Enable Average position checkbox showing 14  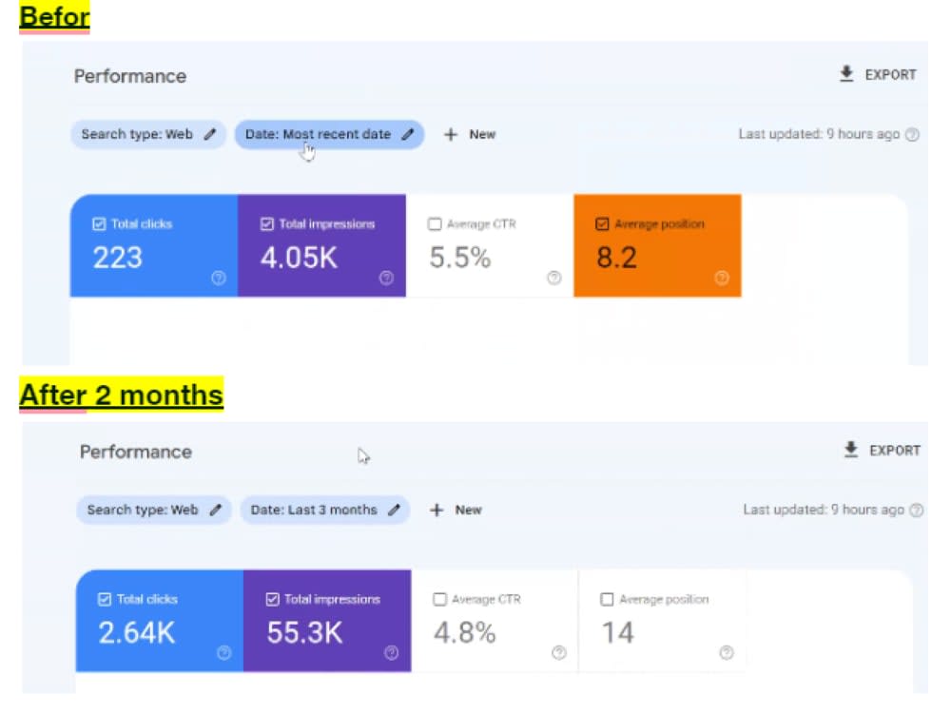(607, 600)
